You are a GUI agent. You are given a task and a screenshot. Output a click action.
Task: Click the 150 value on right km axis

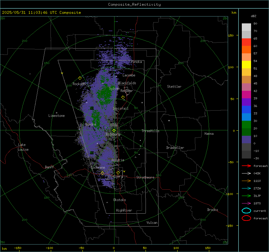point(231,35)
